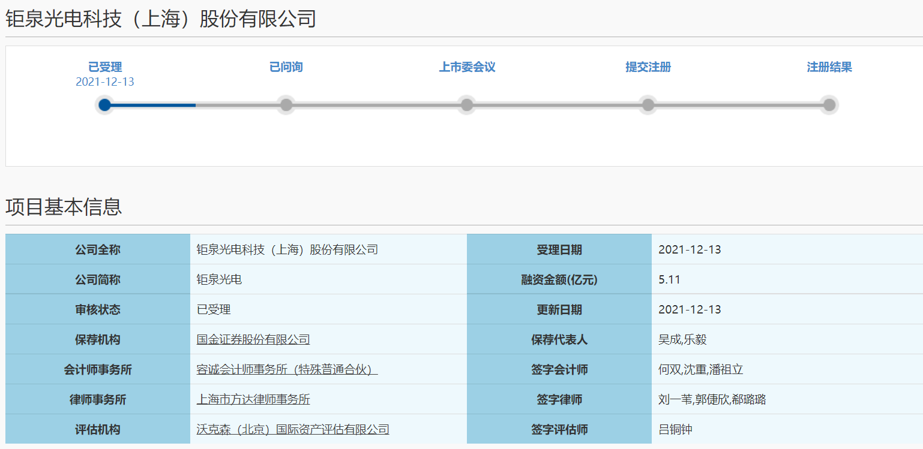Select the 已受理 stage label
The image size is (923, 449).
point(105,67)
